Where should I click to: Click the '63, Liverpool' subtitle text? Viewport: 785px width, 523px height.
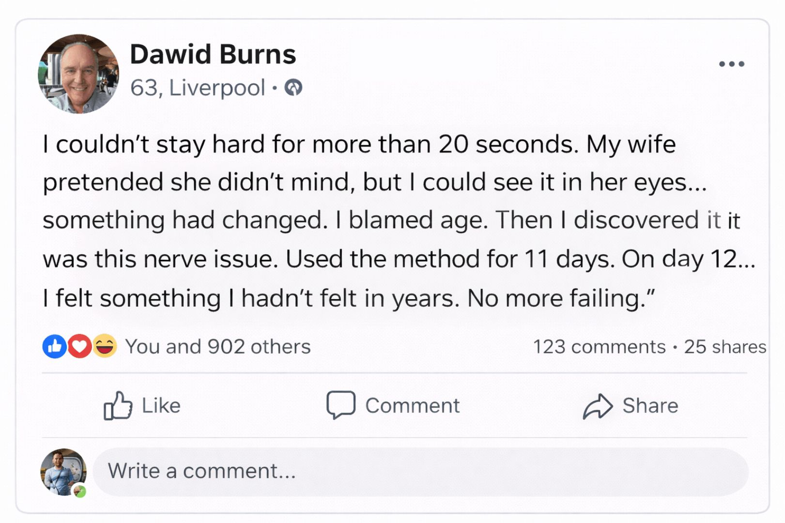point(198,88)
